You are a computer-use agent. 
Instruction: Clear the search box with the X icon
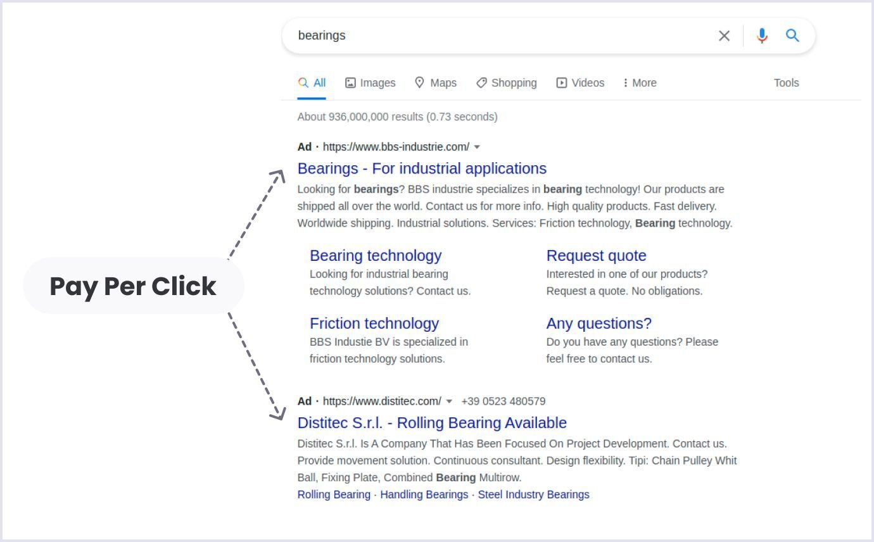724,35
